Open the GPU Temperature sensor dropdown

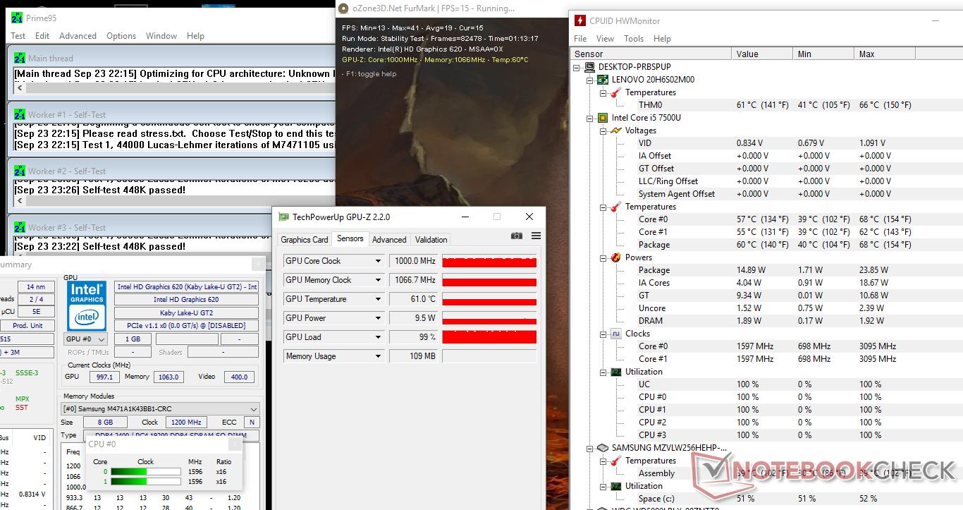click(378, 299)
